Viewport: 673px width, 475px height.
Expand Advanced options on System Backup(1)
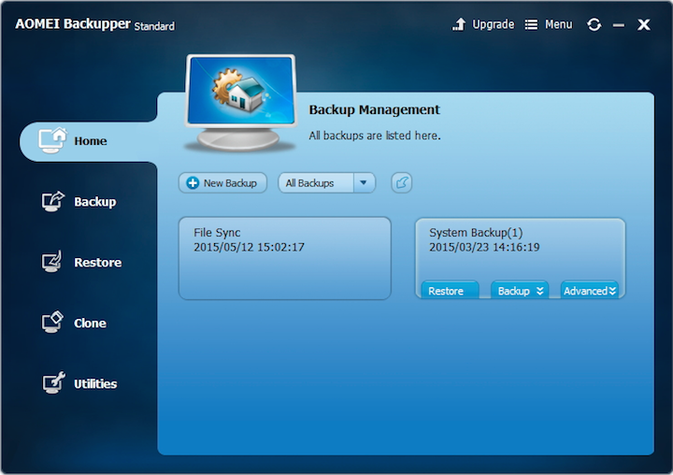click(x=589, y=290)
